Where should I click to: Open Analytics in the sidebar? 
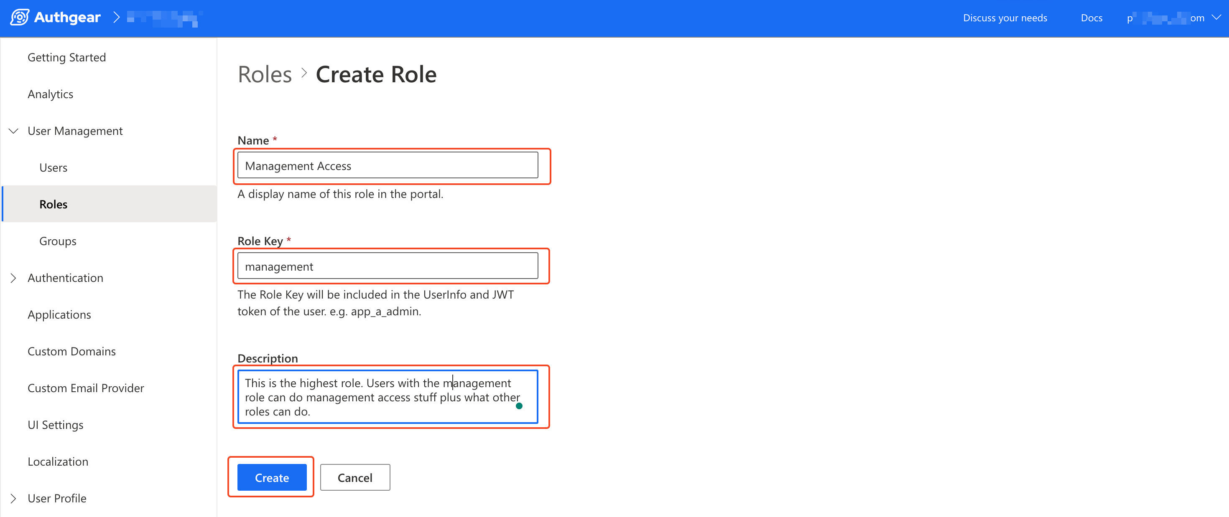pos(50,94)
